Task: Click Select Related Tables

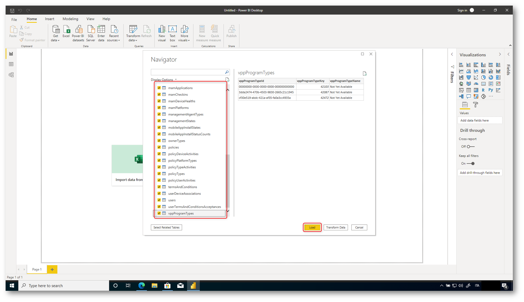Action: coord(166,227)
